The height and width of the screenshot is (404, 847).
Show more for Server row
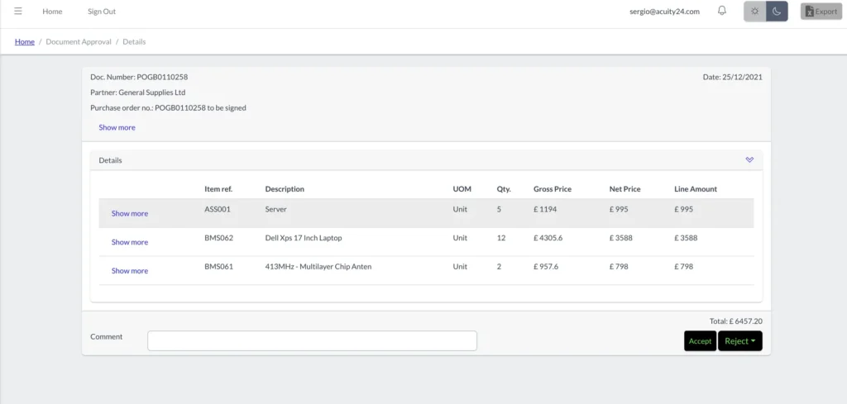(x=130, y=213)
